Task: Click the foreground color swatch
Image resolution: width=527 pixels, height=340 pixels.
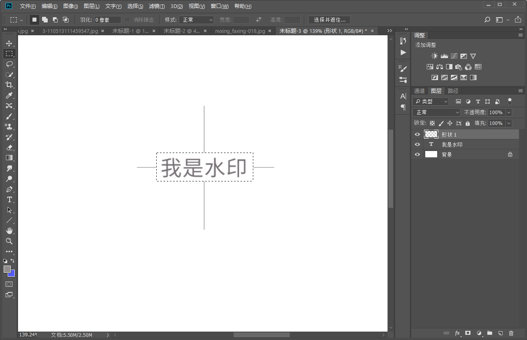Action: pos(7,269)
